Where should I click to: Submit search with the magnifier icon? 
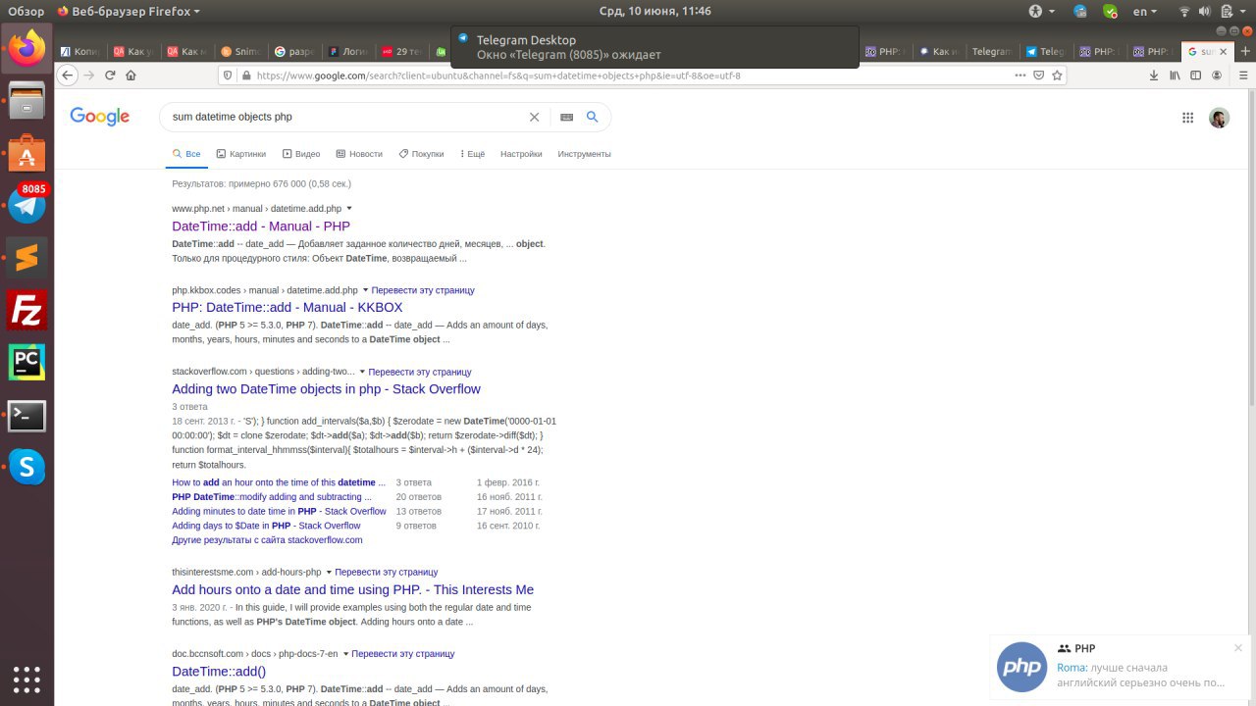coord(592,117)
